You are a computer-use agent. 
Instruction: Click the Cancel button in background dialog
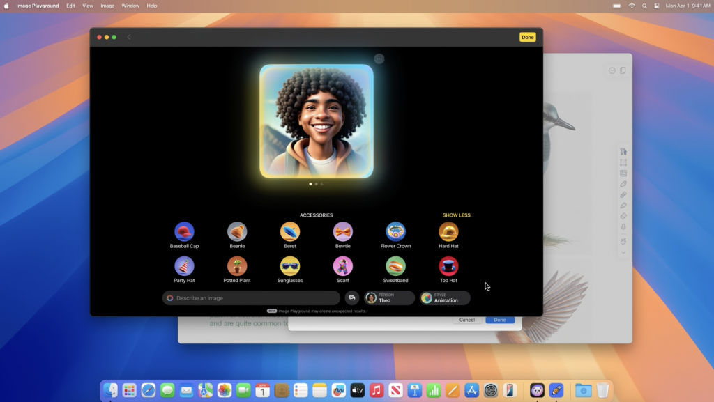point(466,320)
